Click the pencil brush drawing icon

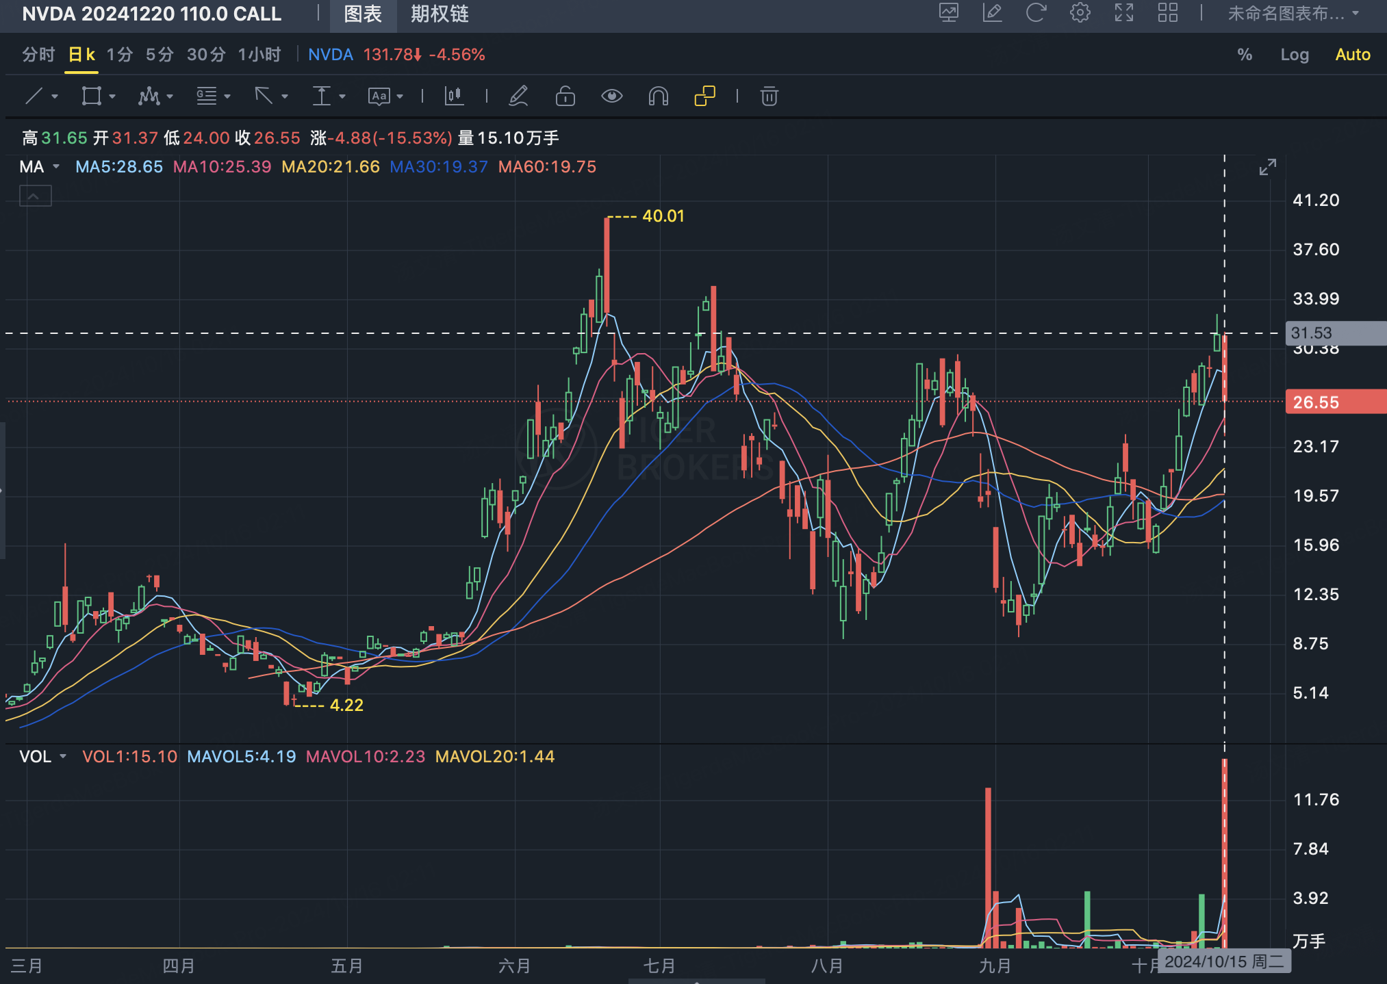(x=518, y=96)
